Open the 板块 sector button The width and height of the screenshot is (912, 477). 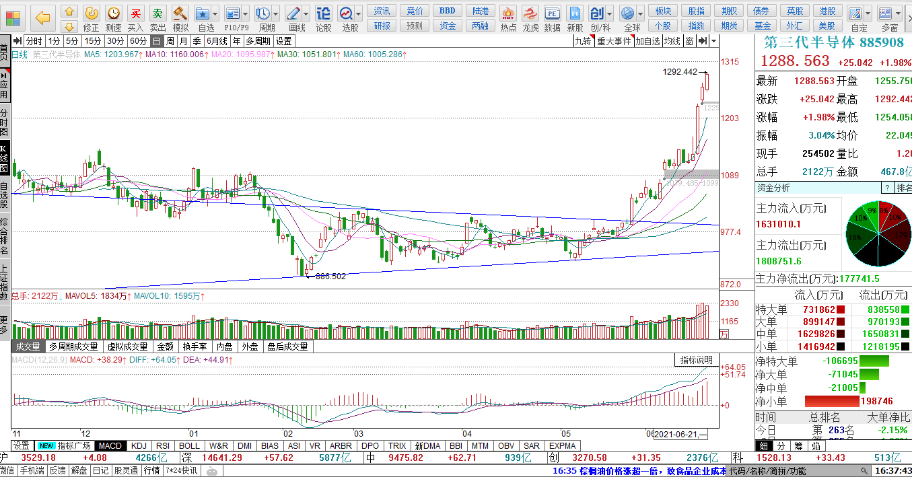663,11
